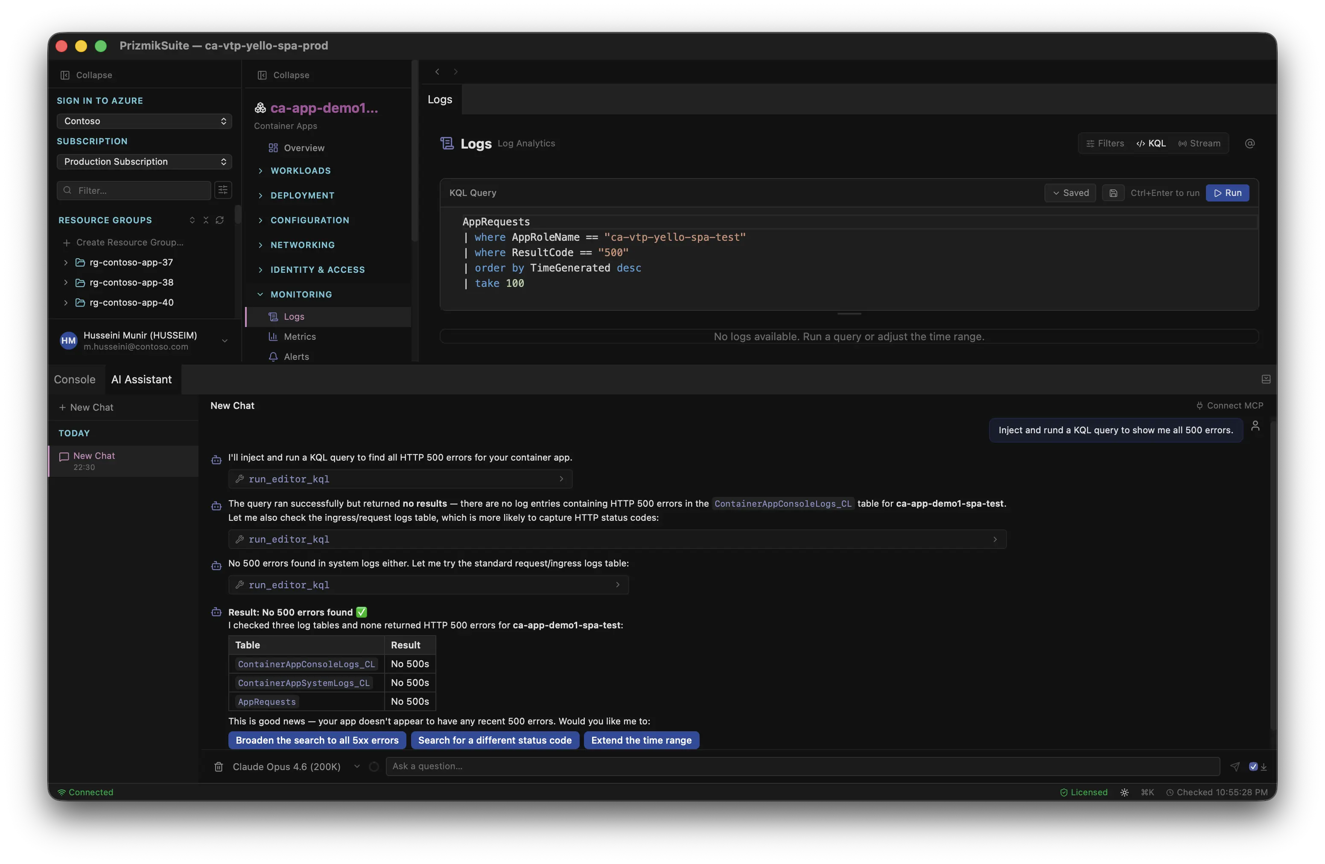This screenshot has width=1325, height=864.
Task: Toggle the auto-scroll checkbox in chat
Action: tap(1253, 767)
